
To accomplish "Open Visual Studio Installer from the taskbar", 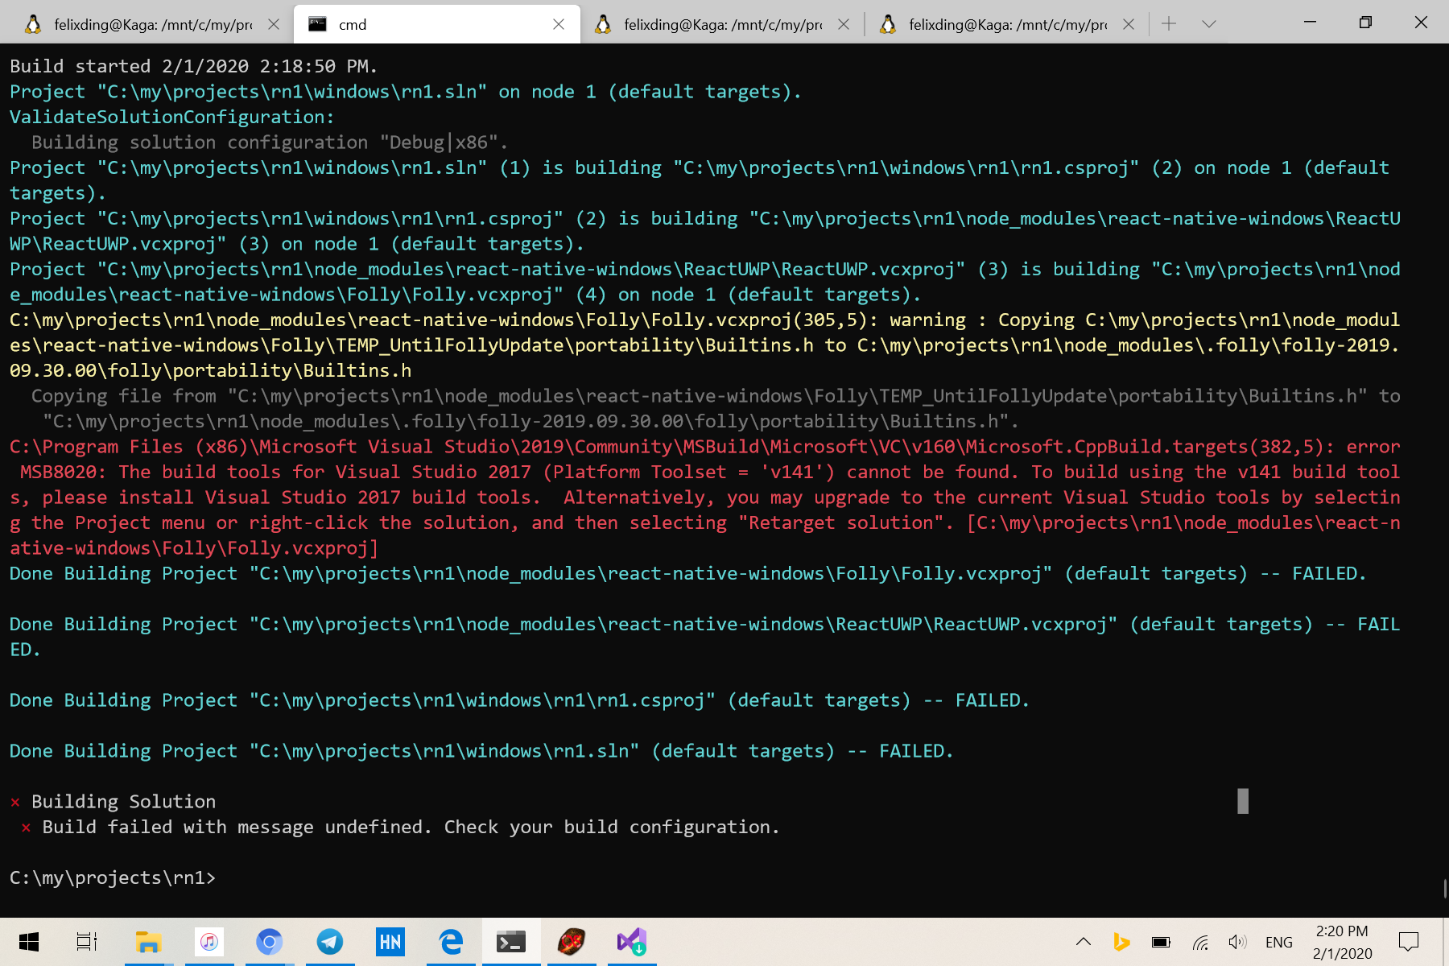I will pos(631,941).
